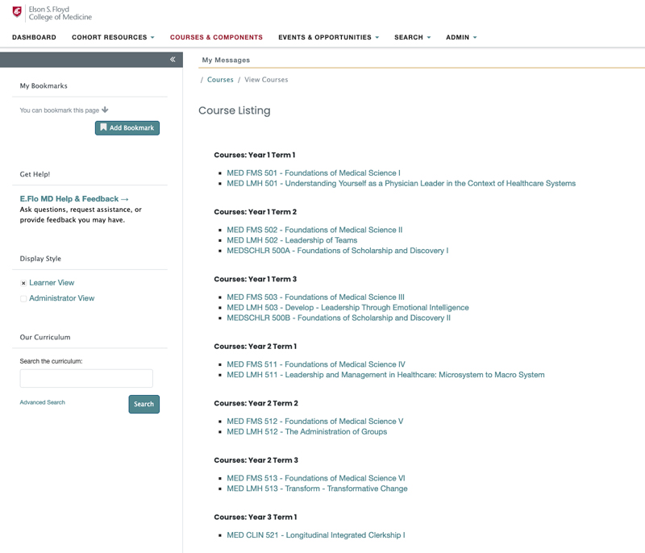Open the Search dropdown in navigation
645x553 pixels.
413,37
